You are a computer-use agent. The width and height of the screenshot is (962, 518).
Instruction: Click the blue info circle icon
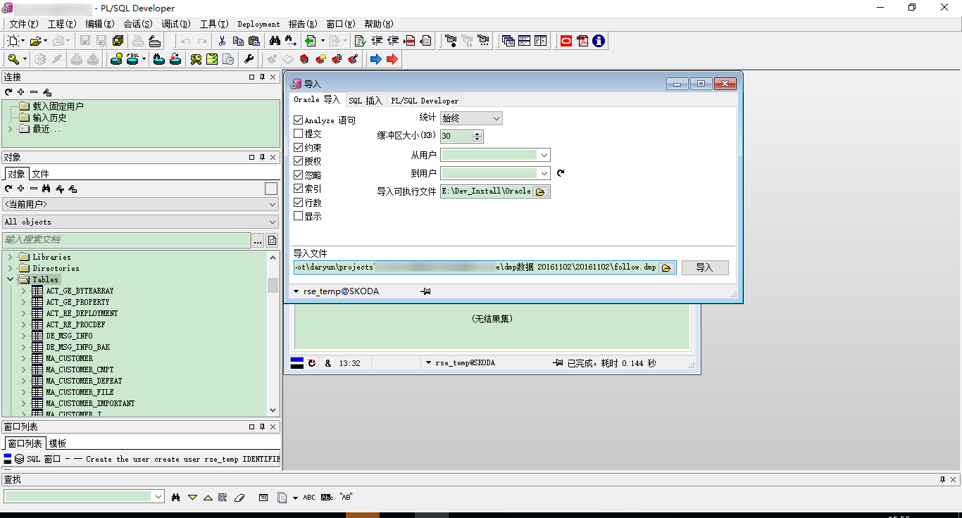(599, 41)
